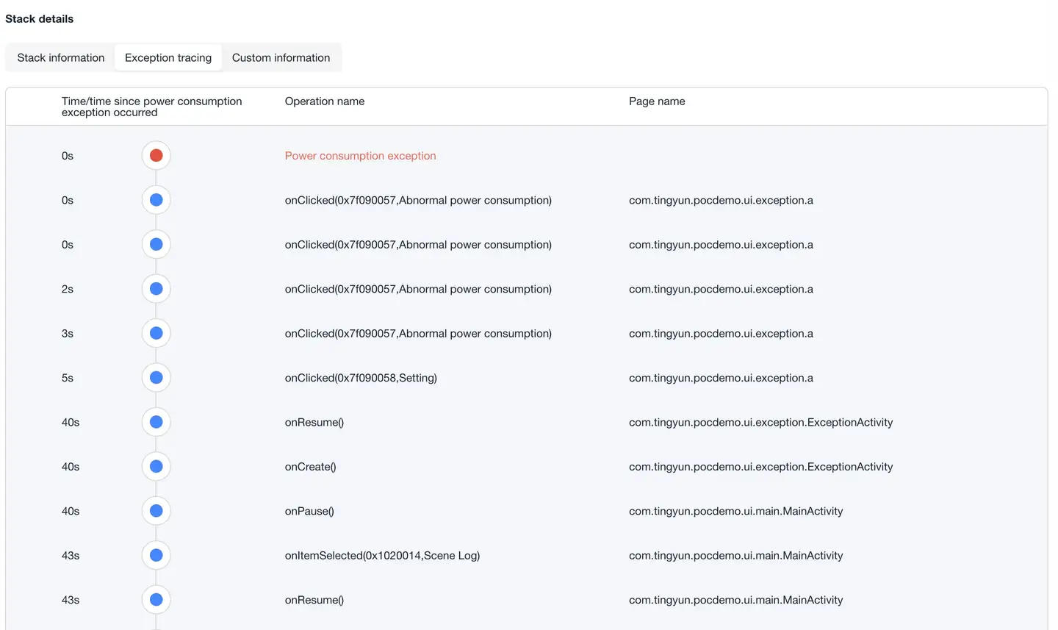Click the red Power consumption exception marker
The image size is (1058, 630).
[156, 156]
